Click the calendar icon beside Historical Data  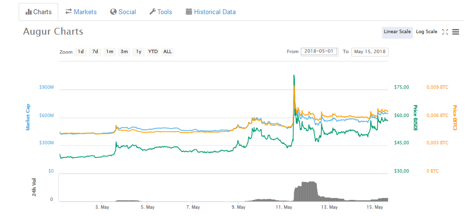pos(189,12)
